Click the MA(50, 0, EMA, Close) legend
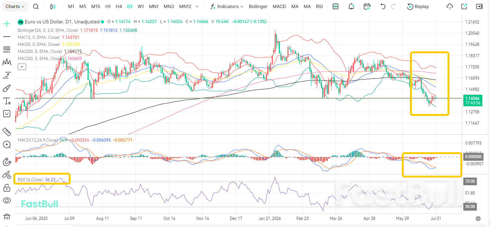This screenshot has width=491, height=227. (x=39, y=44)
